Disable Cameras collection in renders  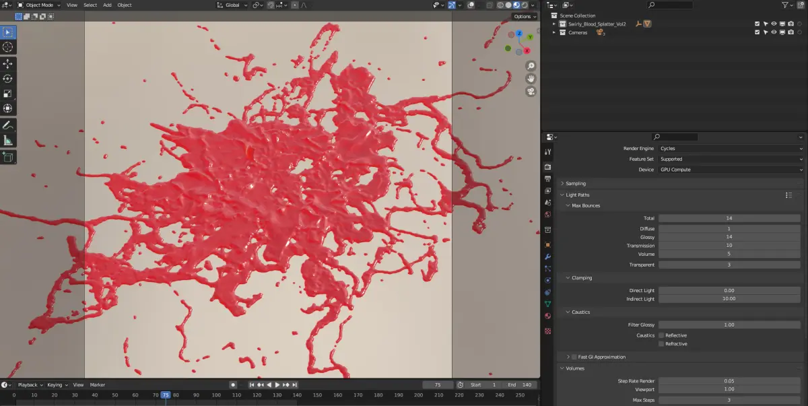click(790, 32)
